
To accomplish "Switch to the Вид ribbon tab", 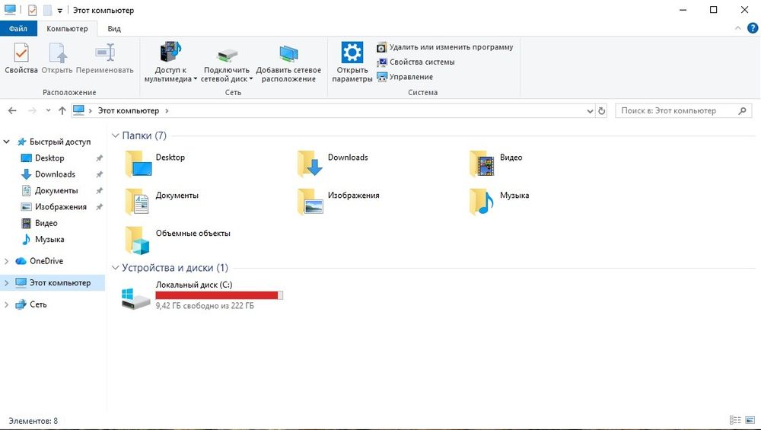I will tap(114, 29).
